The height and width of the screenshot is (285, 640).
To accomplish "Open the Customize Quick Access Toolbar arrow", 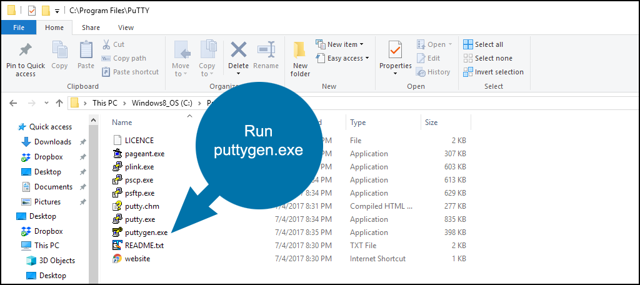I will pyautogui.click(x=57, y=11).
